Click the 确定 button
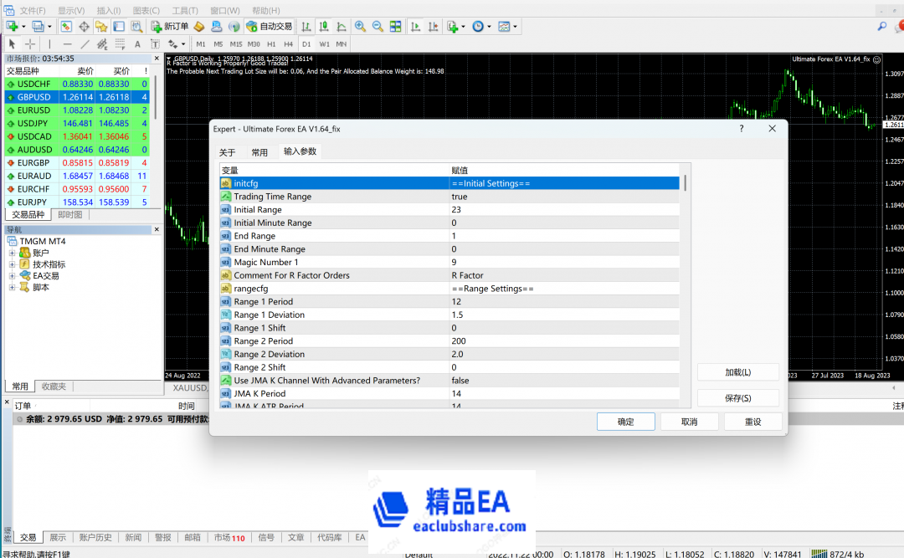 click(625, 422)
